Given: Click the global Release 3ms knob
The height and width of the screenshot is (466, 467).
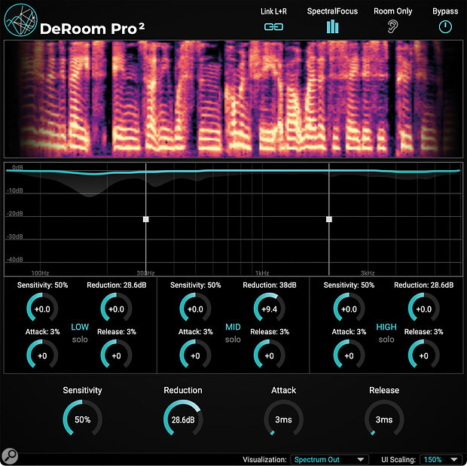Looking at the screenshot, I should point(384,419).
